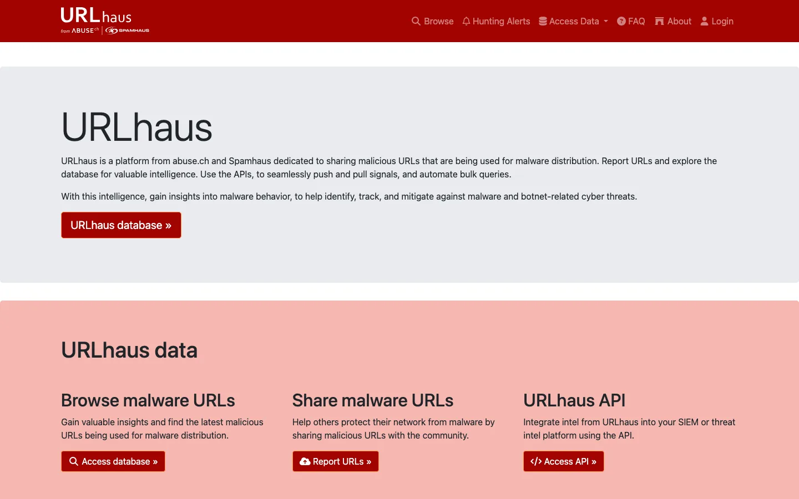Click the magnifier icon beside Browse
799x499 pixels.
[416, 21]
